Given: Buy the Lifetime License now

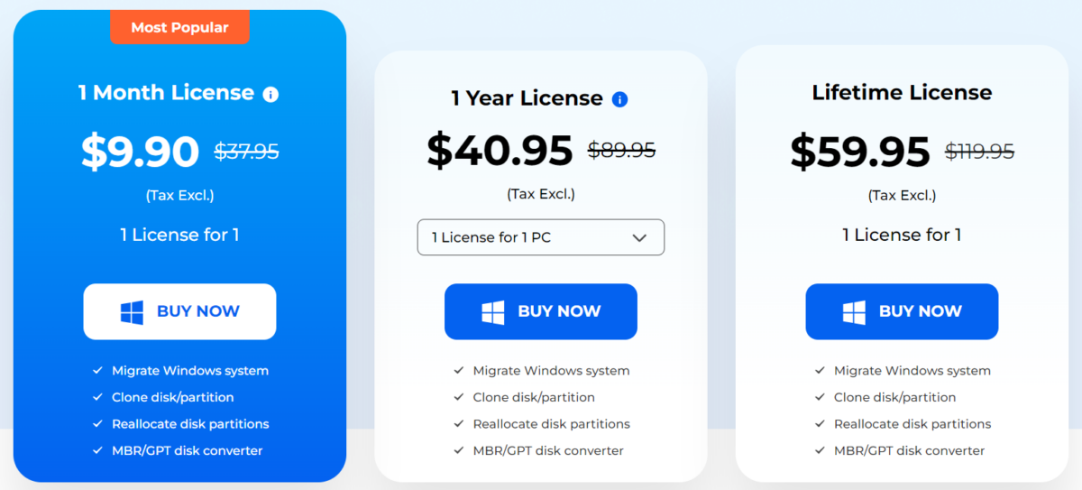Looking at the screenshot, I should tap(902, 311).
